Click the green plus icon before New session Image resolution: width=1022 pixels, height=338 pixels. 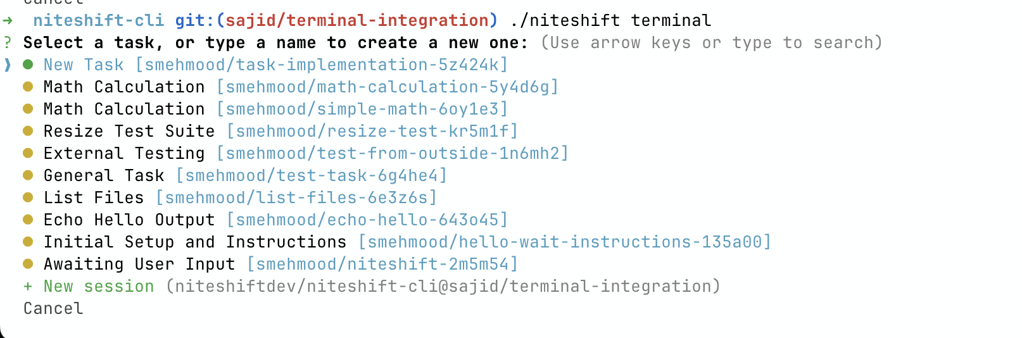28,286
